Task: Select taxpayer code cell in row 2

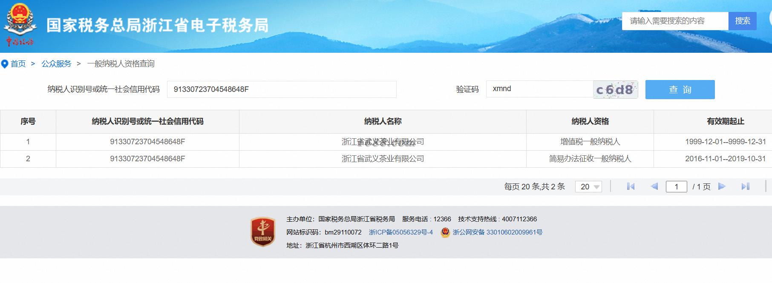Action: 147,159
